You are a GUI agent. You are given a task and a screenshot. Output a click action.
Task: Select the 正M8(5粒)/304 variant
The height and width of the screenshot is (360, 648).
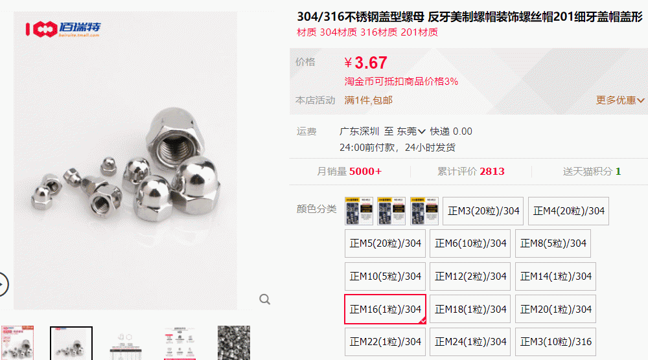tap(553, 243)
